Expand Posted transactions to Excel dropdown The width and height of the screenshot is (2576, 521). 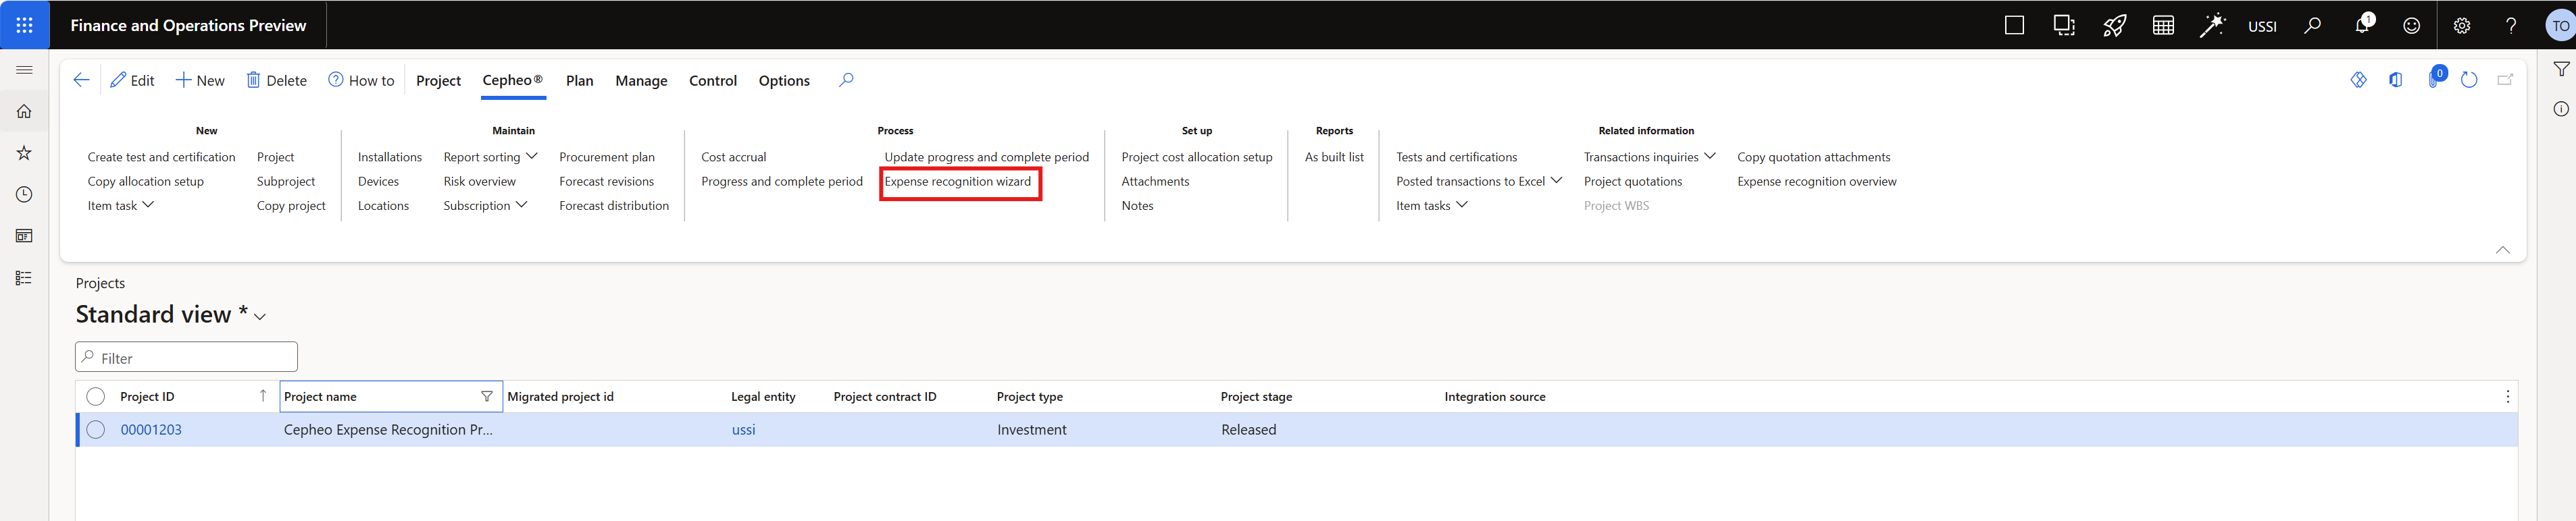tap(1479, 182)
